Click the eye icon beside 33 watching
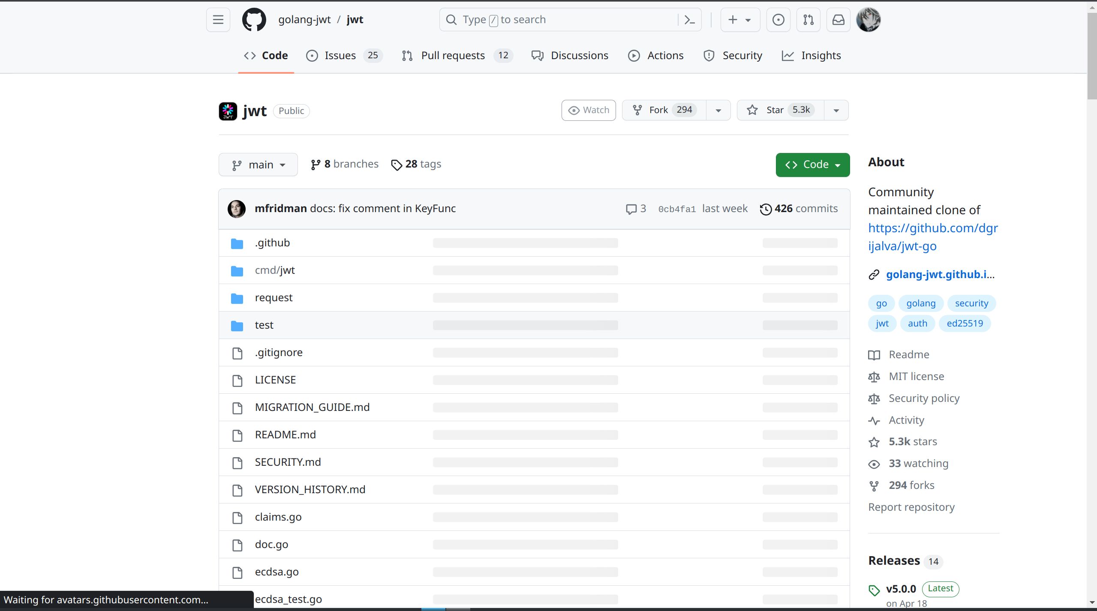This screenshot has width=1097, height=611. [874, 464]
